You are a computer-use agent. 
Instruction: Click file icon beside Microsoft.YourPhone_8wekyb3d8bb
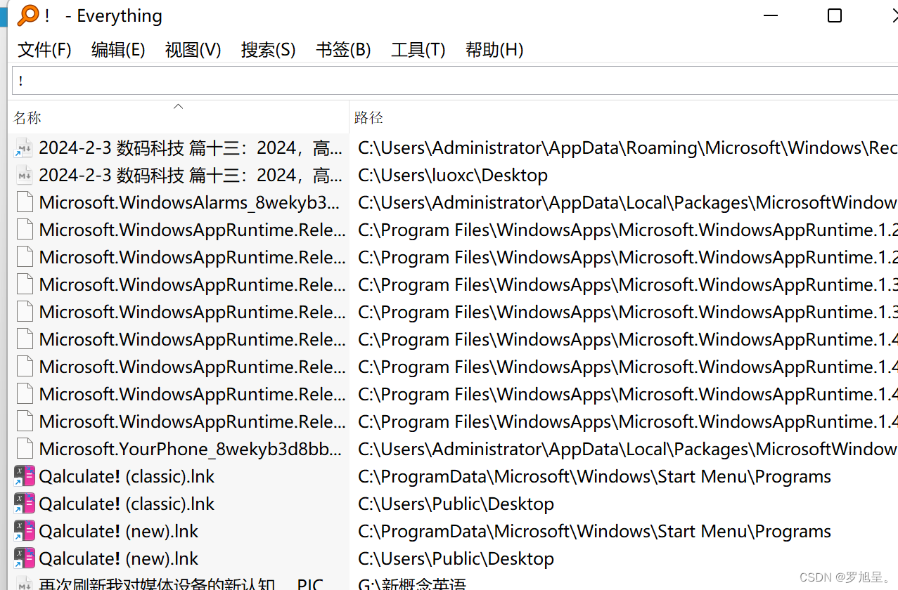coord(25,449)
